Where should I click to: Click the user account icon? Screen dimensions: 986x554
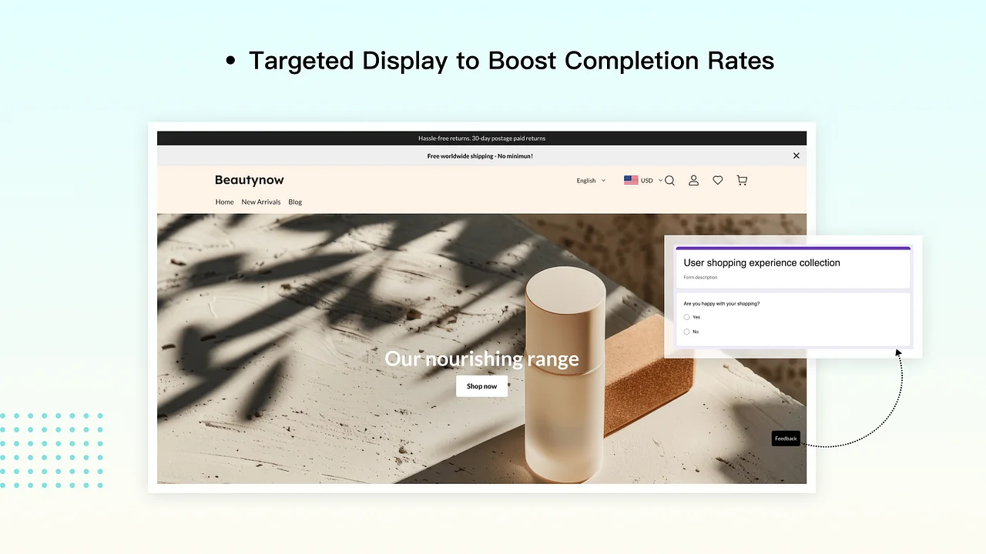point(693,180)
